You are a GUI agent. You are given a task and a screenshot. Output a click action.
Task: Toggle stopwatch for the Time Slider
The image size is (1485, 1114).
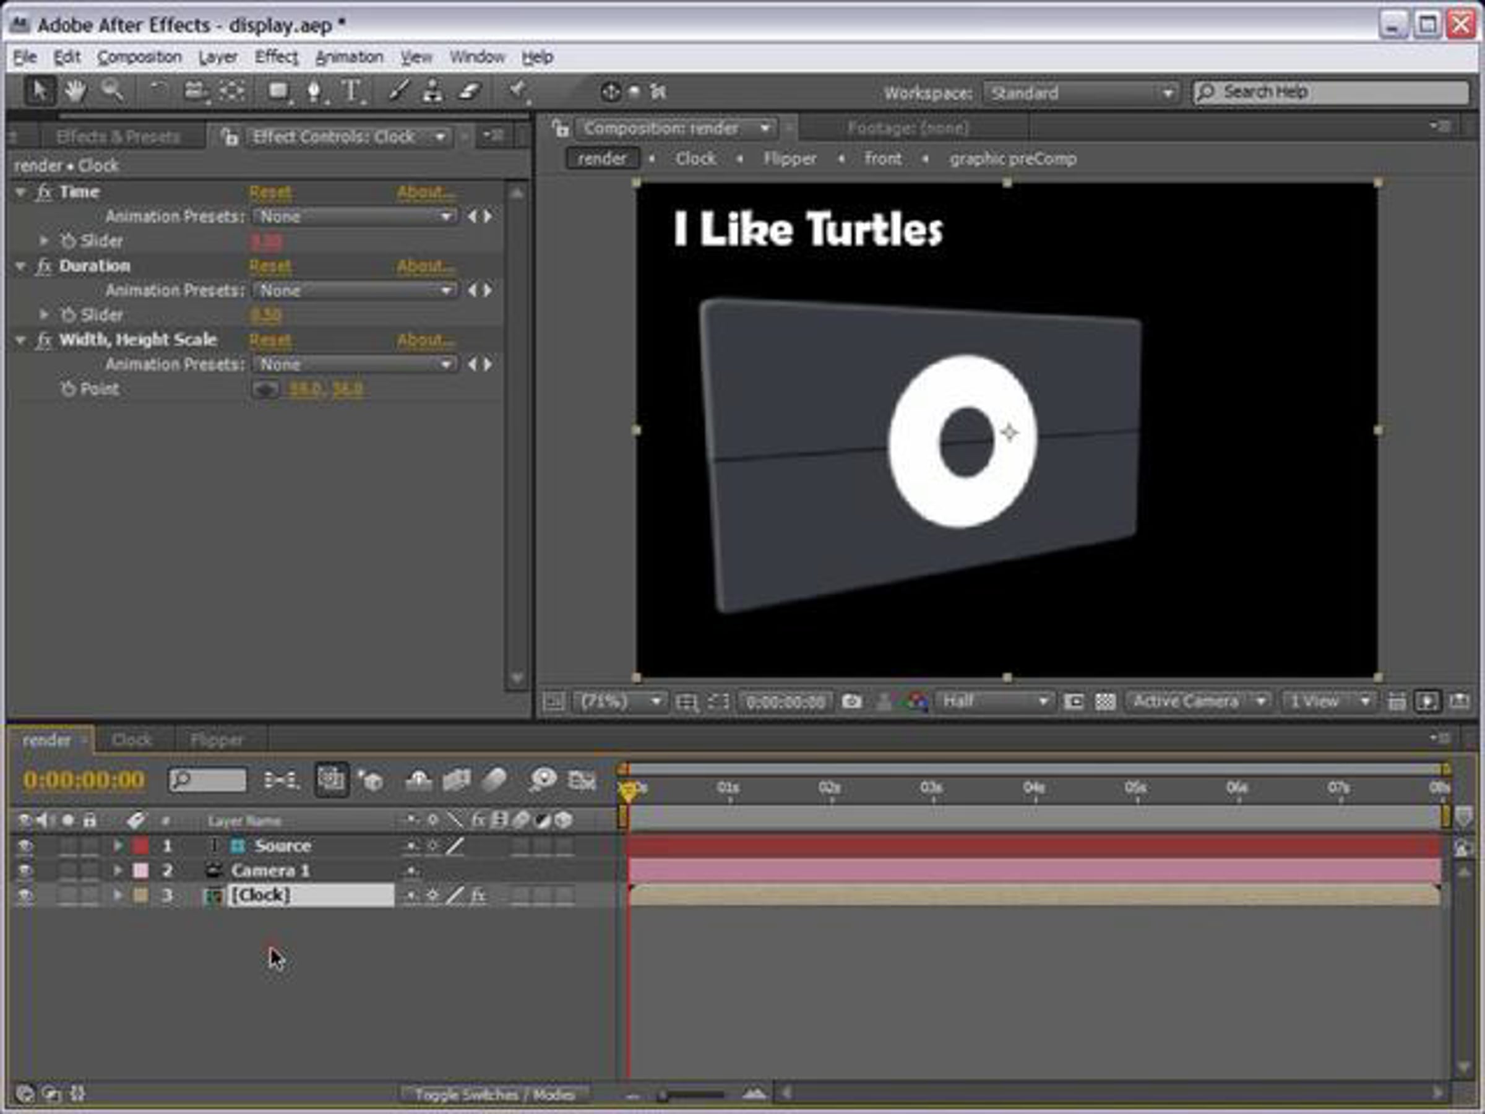(x=68, y=240)
